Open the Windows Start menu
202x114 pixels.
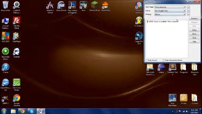pos(4,111)
